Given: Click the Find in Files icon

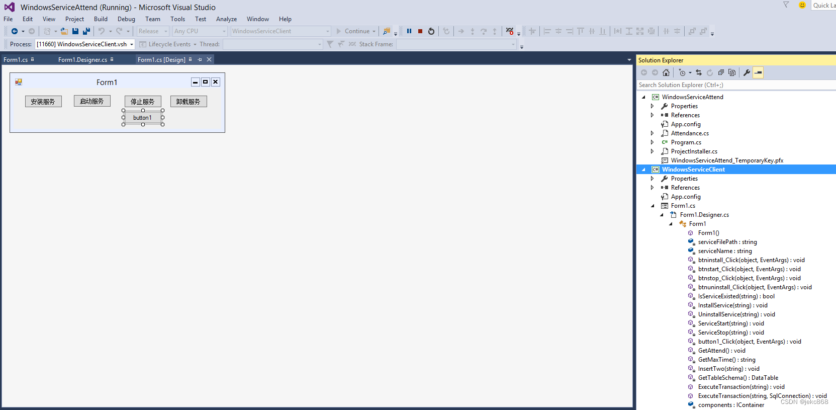Looking at the screenshot, I should [x=386, y=31].
